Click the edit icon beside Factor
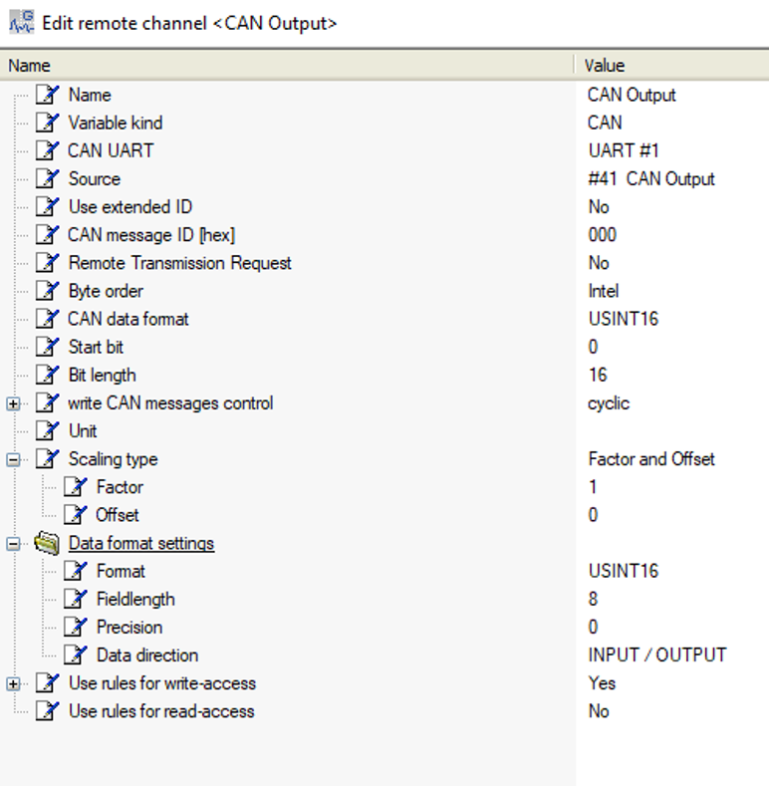This screenshot has height=786, width=769. coord(76,487)
